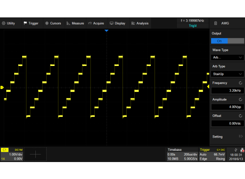Click the Analysis icon

tap(133, 23)
